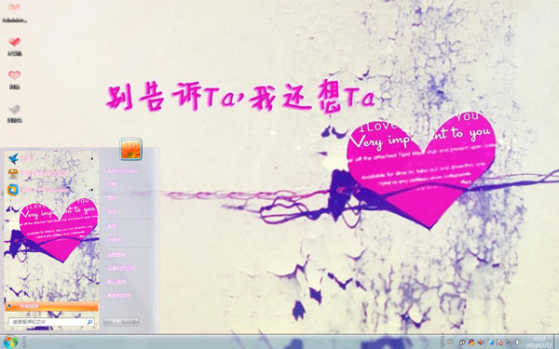
Task: Open Control Panel from the Start menu
Action: pos(116,255)
